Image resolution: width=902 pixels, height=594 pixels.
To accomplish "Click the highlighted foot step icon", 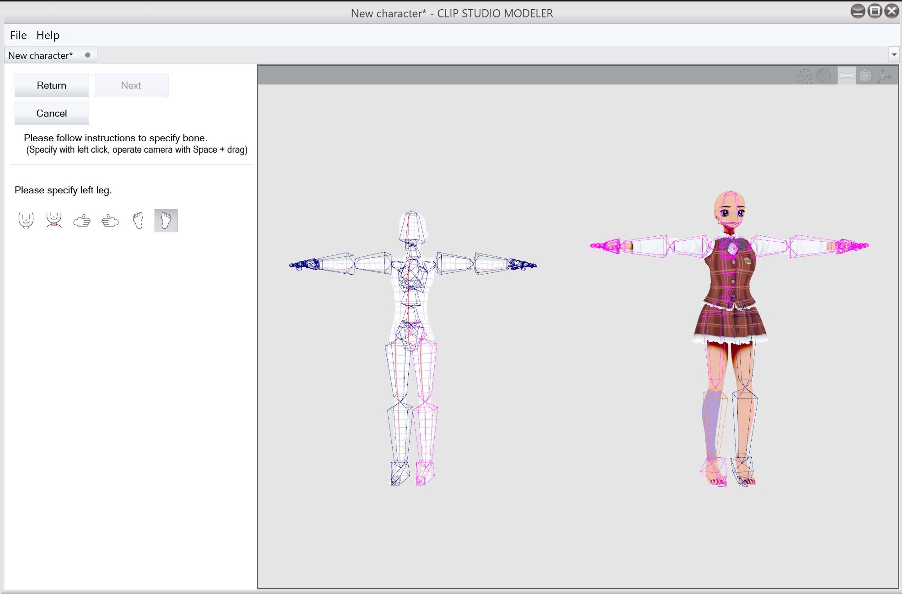I will 166,221.
